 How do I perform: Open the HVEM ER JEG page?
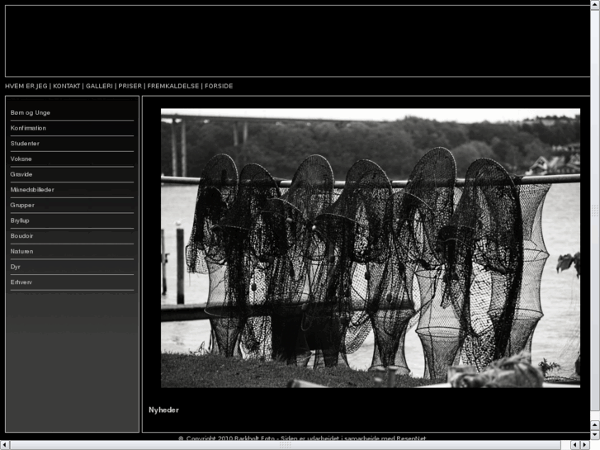pos(26,86)
